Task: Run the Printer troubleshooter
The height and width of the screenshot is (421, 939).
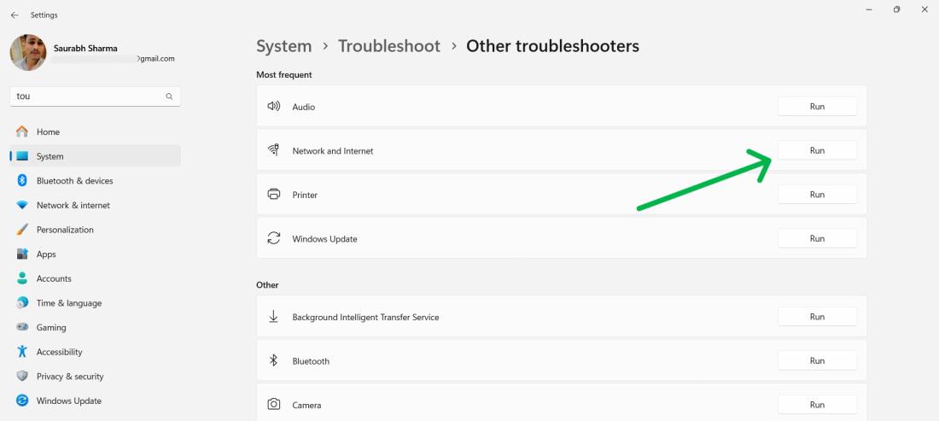Action: (817, 195)
